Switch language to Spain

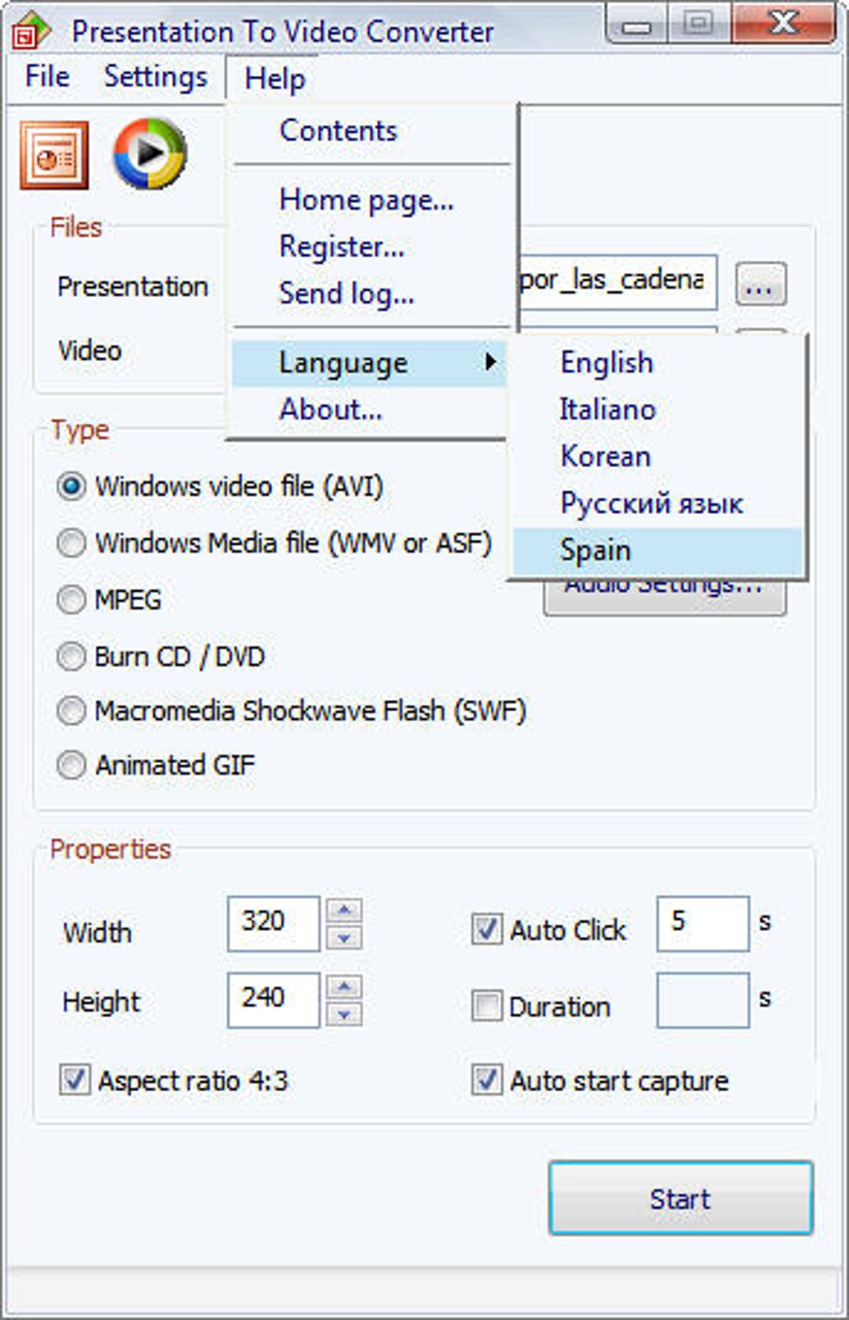pyautogui.click(x=658, y=550)
